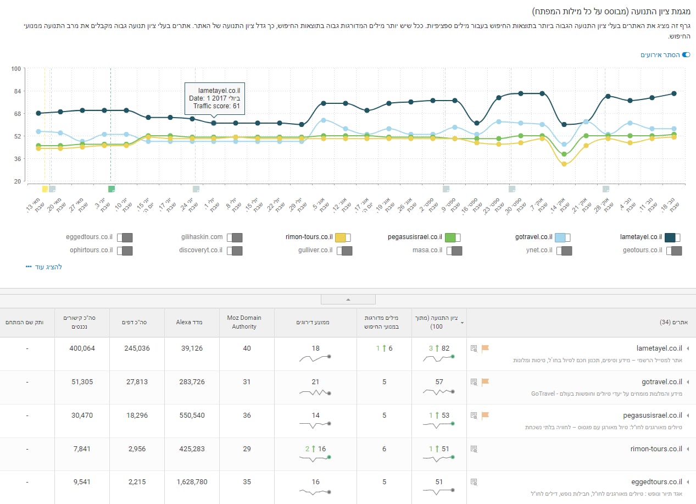The width and height of the screenshot is (696, 504).
Task: Enable discoveryt.co.il series in the legend
Action: (235, 251)
